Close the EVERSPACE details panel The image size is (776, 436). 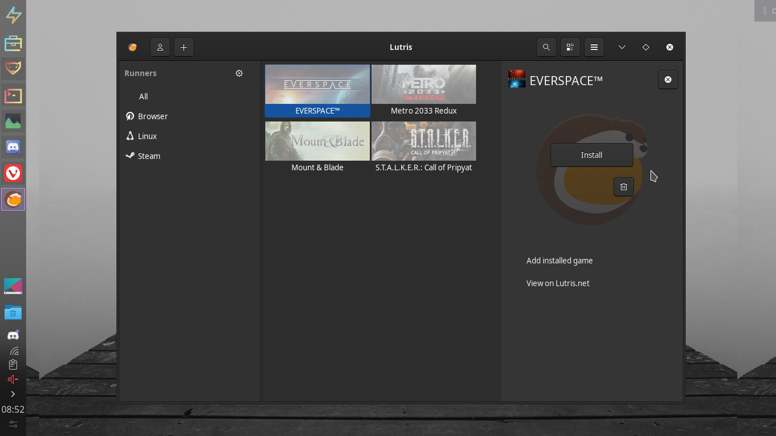coord(668,79)
